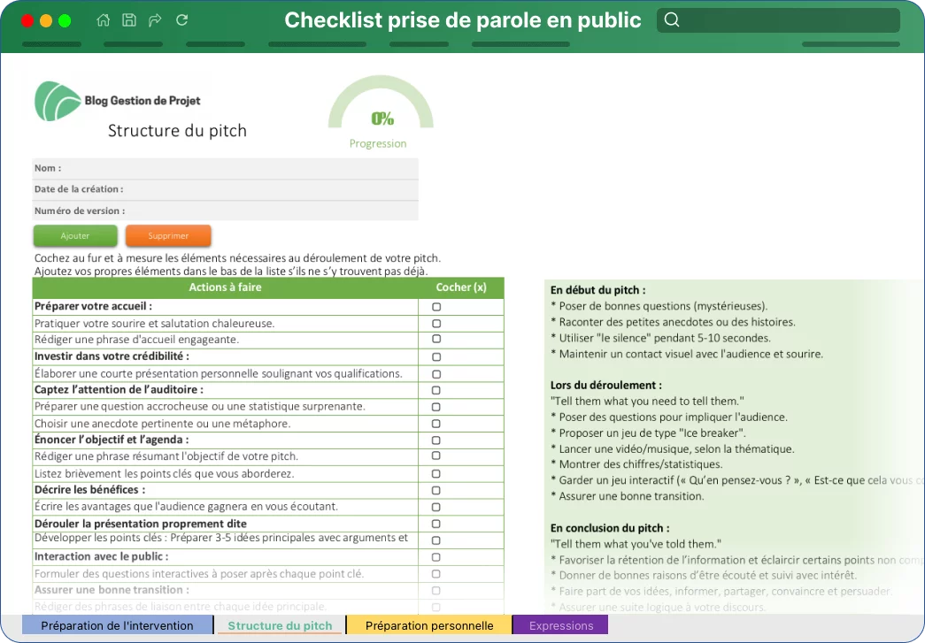This screenshot has height=643, width=925.
Task: Click tip Garder un jeu interactif
Action: [x=737, y=480]
